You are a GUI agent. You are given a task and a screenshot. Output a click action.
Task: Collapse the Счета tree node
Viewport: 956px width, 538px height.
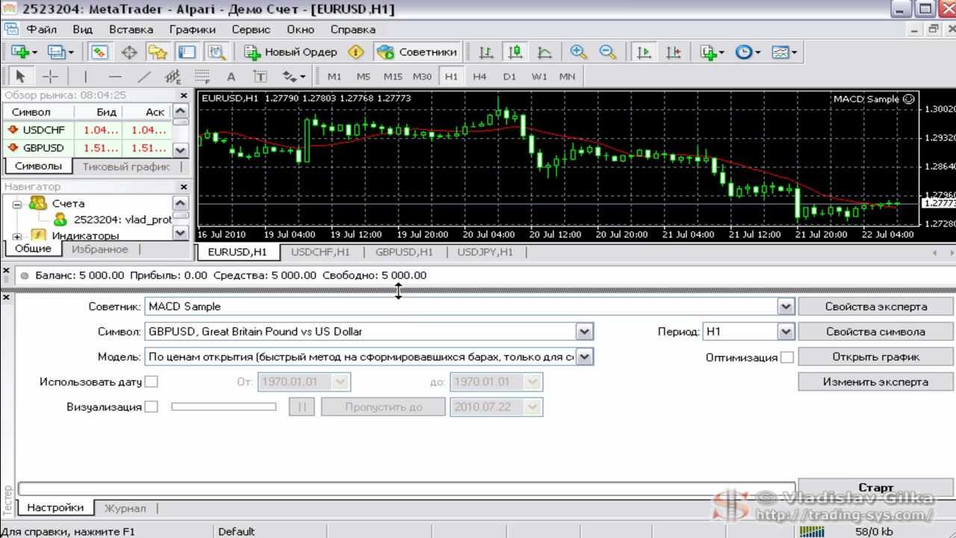(x=18, y=204)
